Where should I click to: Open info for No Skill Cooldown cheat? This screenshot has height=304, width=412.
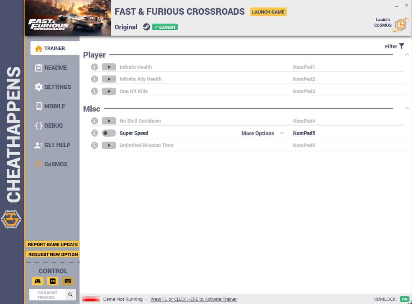pos(95,121)
